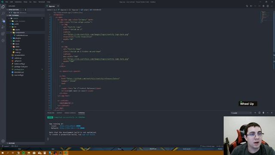
Task: Open the Manage settings gear icon
Action: [3, 141]
